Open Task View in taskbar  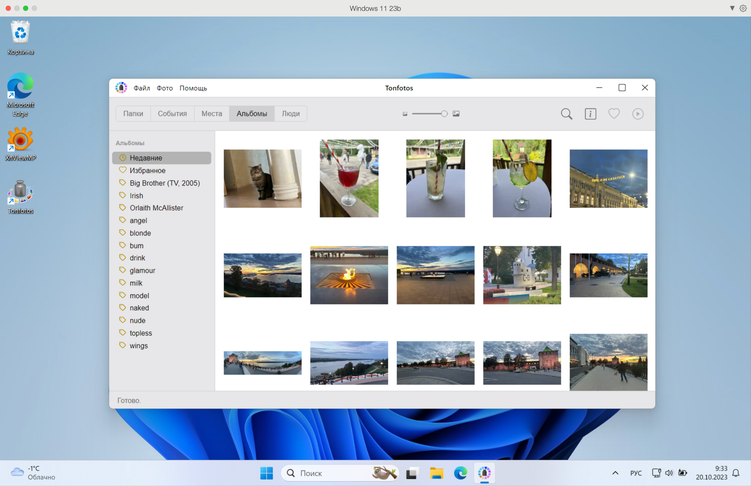413,473
